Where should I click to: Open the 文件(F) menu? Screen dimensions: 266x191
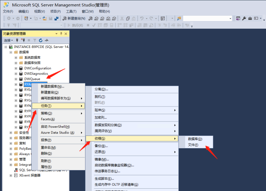(x=8, y=11)
